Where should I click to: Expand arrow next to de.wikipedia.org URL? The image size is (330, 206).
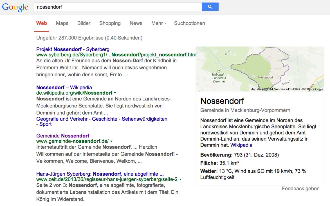click(x=115, y=93)
